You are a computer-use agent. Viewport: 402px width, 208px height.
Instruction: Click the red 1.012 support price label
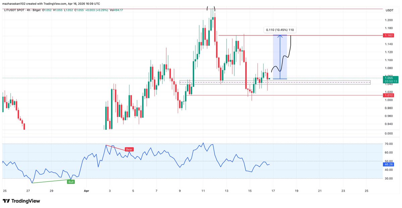pos(388,95)
